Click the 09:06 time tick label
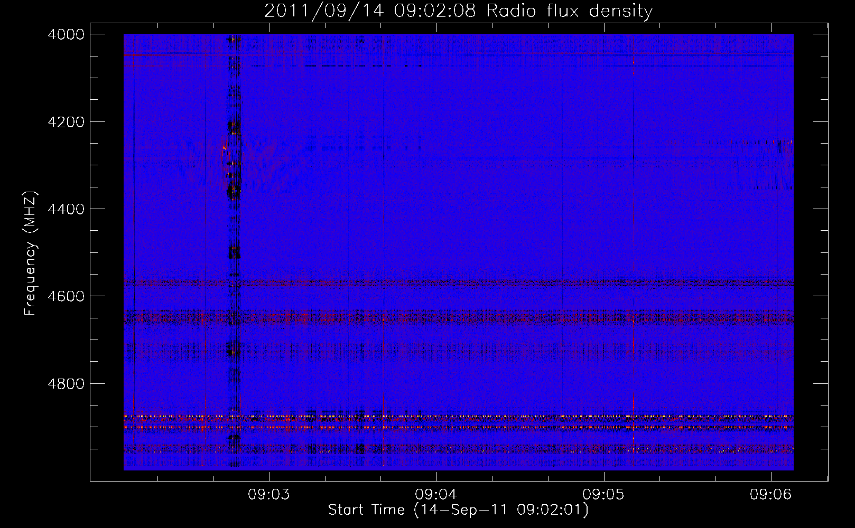 click(x=771, y=495)
